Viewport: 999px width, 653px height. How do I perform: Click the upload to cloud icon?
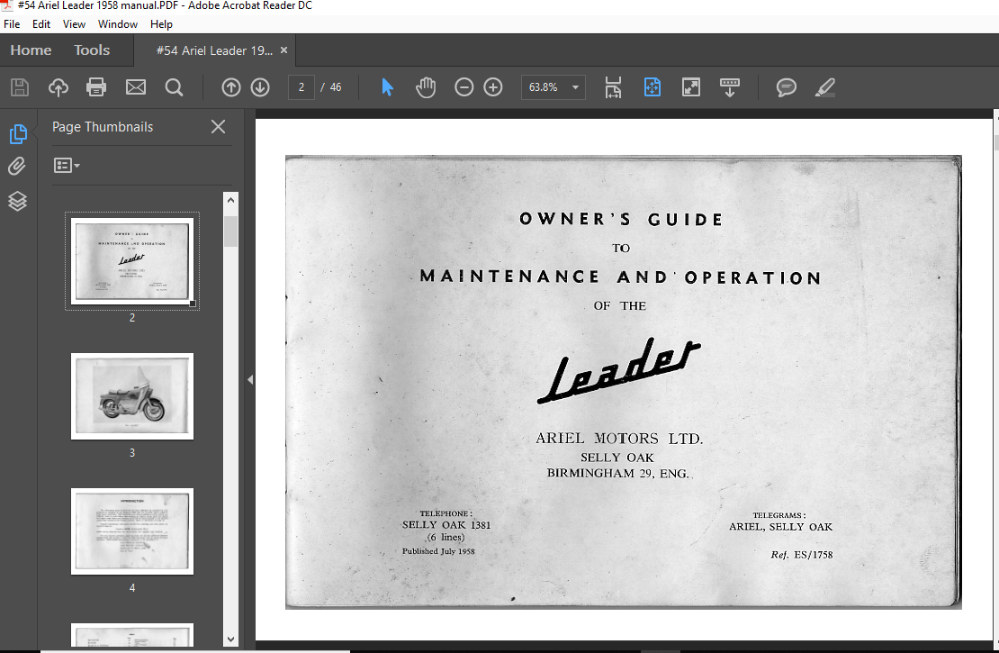[x=58, y=87]
